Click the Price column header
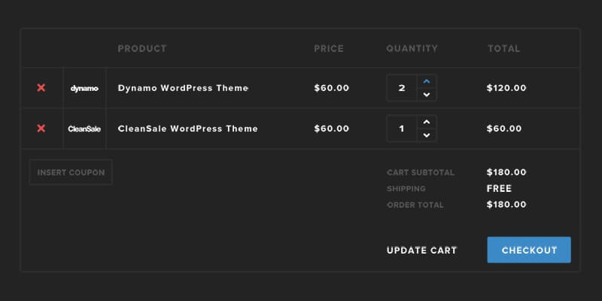602x301 pixels. tap(329, 49)
